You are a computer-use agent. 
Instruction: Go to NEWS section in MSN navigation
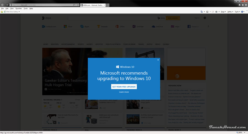(x=45, y=44)
